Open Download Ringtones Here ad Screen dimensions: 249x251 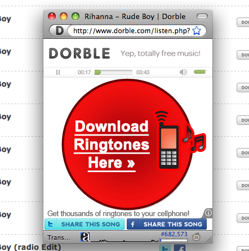coord(112,145)
